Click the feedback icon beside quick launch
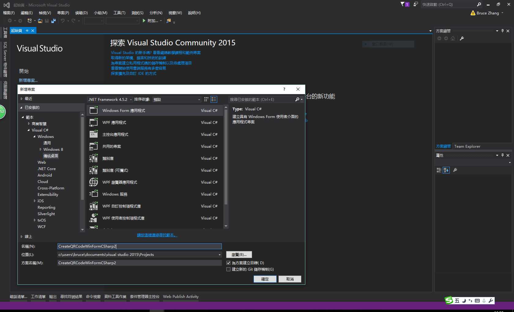This screenshot has width=514, height=312. (415, 4)
